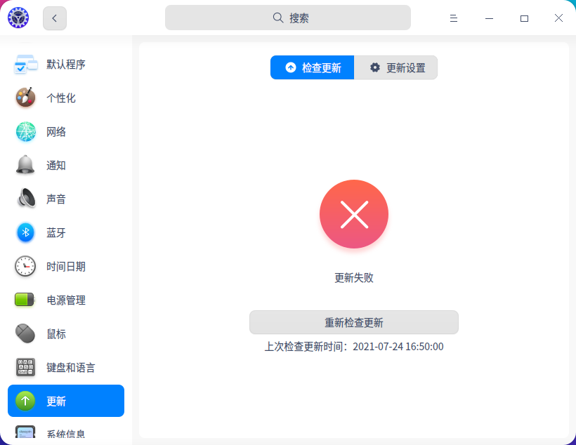Click the green 更新 arrow icon
The height and width of the screenshot is (445, 576).
25,401
